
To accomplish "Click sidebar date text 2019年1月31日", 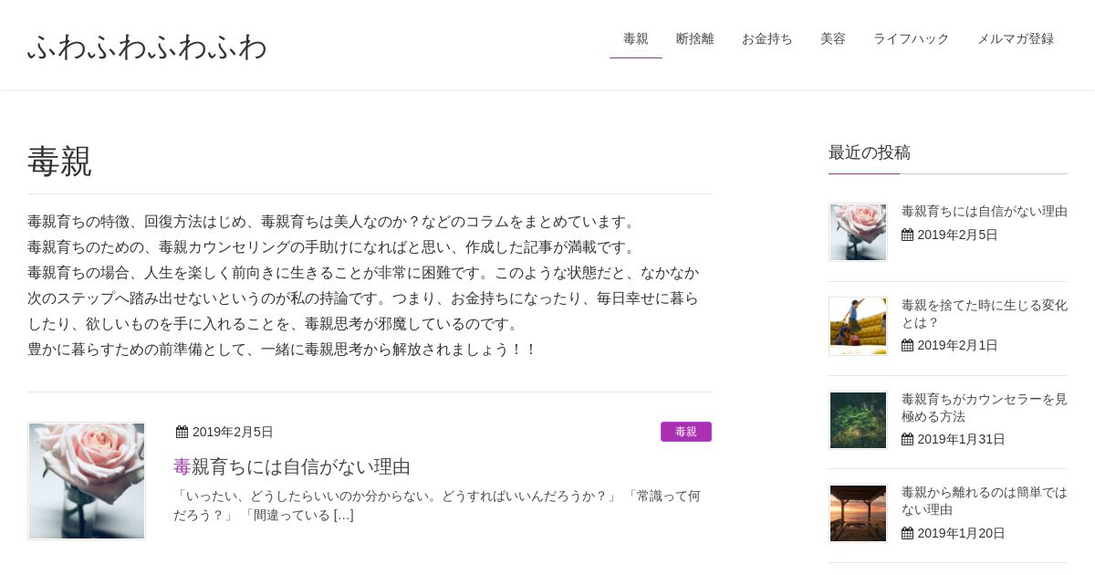I will [961, 439].
